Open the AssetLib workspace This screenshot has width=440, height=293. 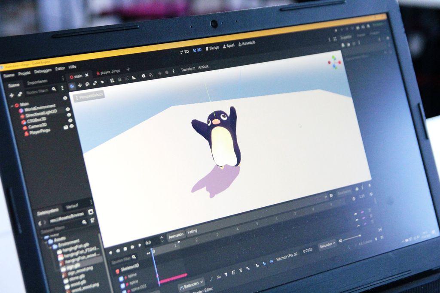point(247,43)
